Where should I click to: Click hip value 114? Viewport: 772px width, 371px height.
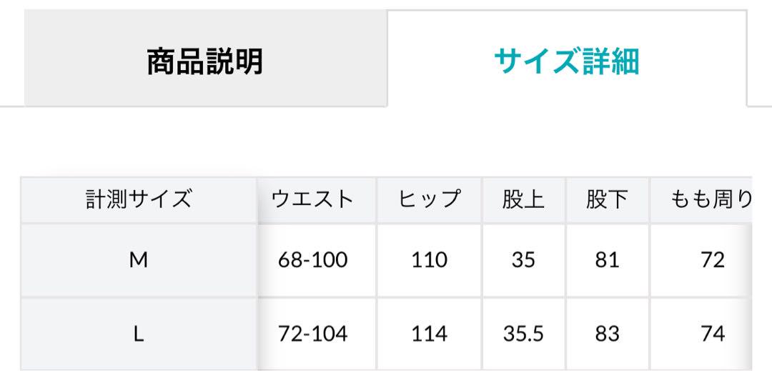430,335
